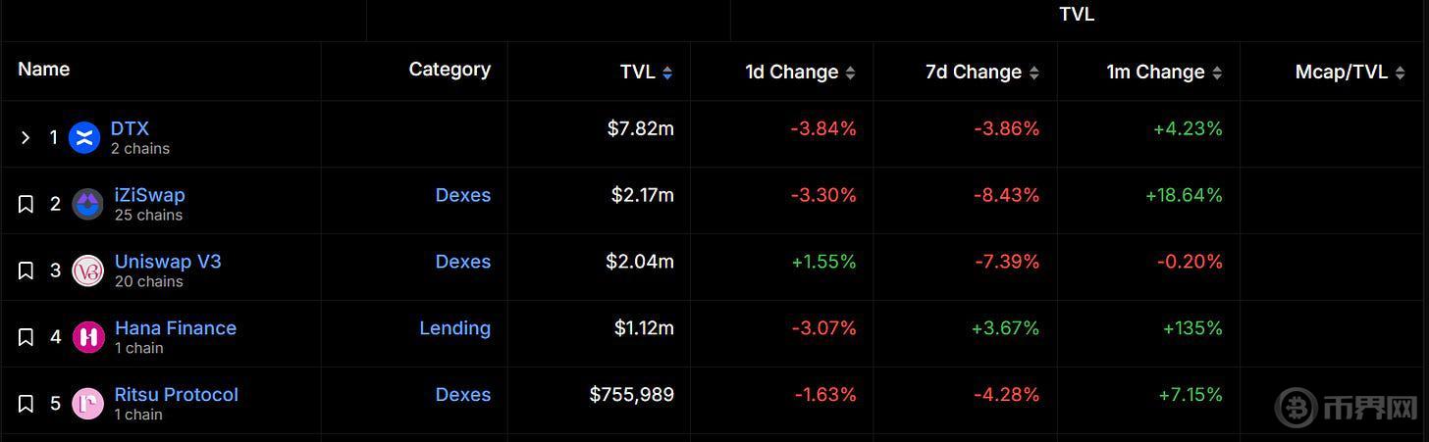Open the Hana Finance protocol page
This screenshot has width=1429, height=442.
click(175, 328)
